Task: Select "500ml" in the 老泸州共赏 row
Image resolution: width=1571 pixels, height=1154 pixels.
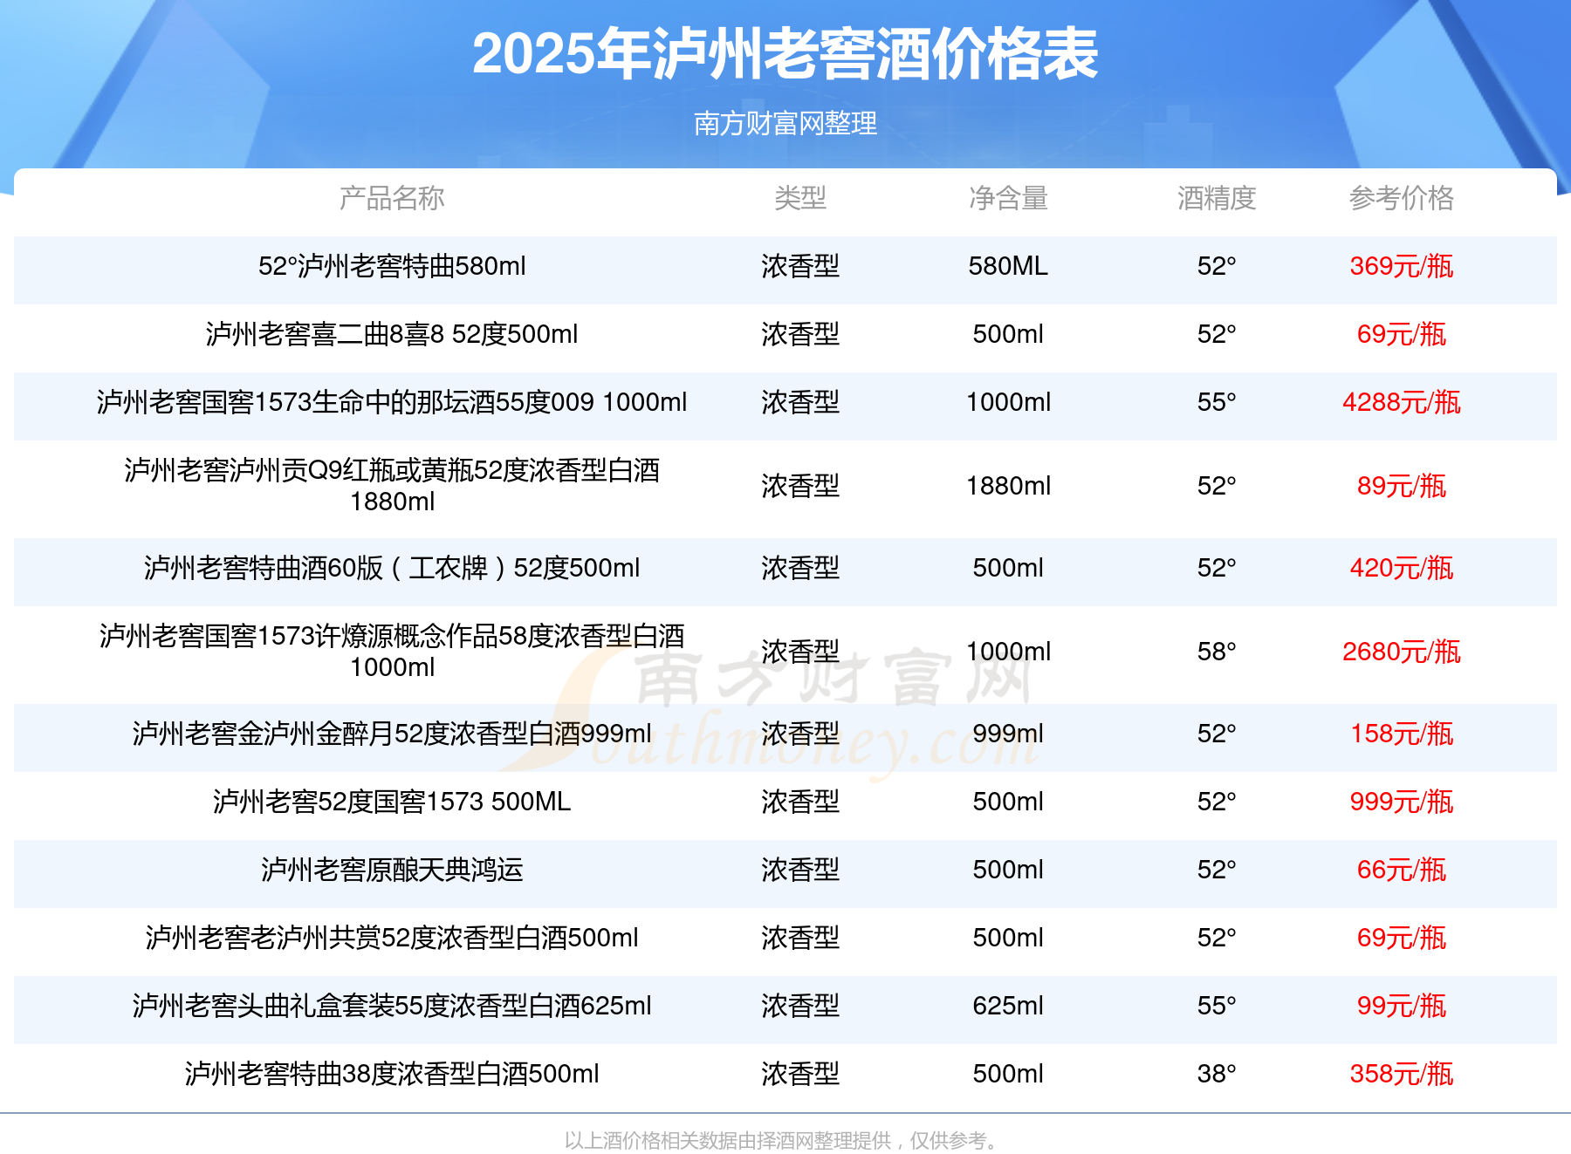Action: (1008, 938)
